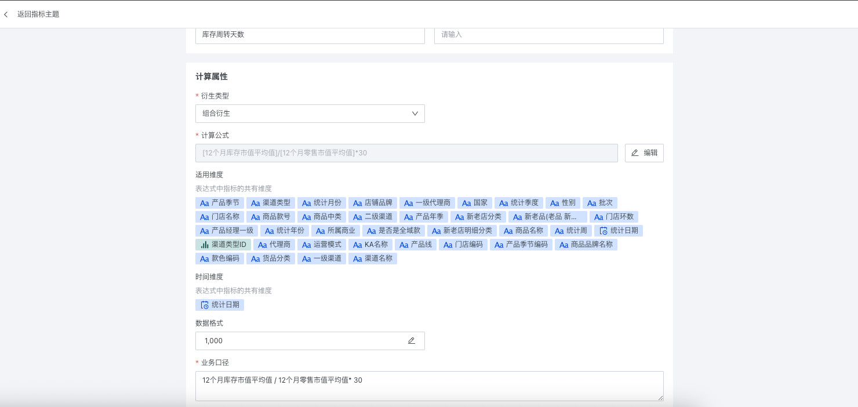This screenshot has height=407, width=858.
Task: Select the 一级代理商 dimension tag
Action: coord(426,203)
